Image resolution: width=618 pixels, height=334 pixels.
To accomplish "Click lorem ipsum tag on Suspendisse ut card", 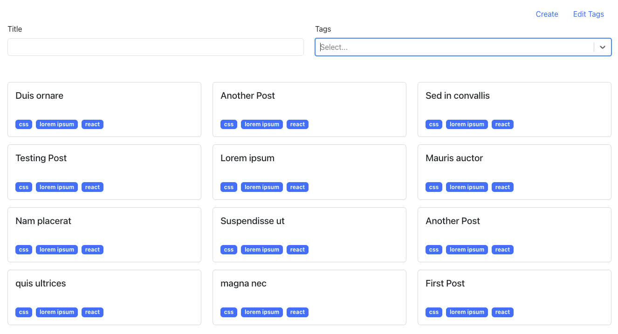I will point(262,250).
